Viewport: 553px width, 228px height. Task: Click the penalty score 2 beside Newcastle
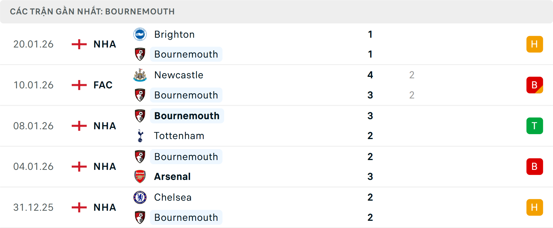[x=412, y=75]
